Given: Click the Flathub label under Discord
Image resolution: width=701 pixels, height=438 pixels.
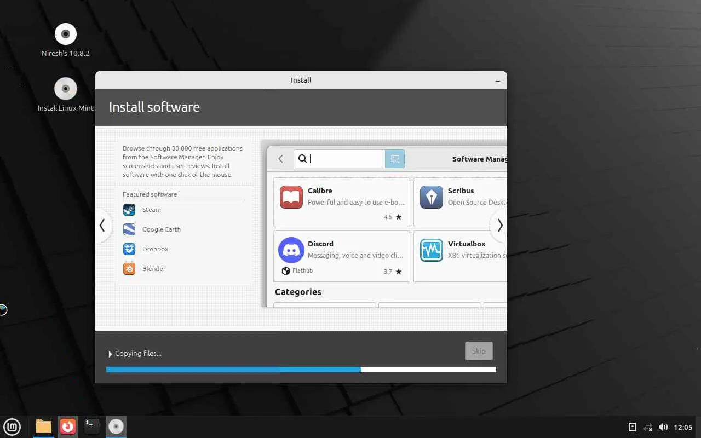Looking at the screenshot, I should (x=303, y=270).
